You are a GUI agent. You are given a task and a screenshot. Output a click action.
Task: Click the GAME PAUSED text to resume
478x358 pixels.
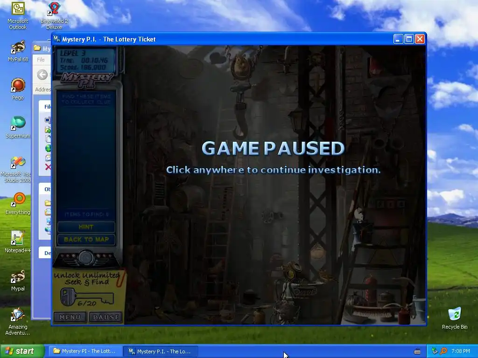pos(273,148)
